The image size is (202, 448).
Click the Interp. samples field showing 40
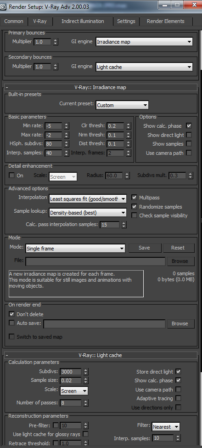click(x=53, y=153)
